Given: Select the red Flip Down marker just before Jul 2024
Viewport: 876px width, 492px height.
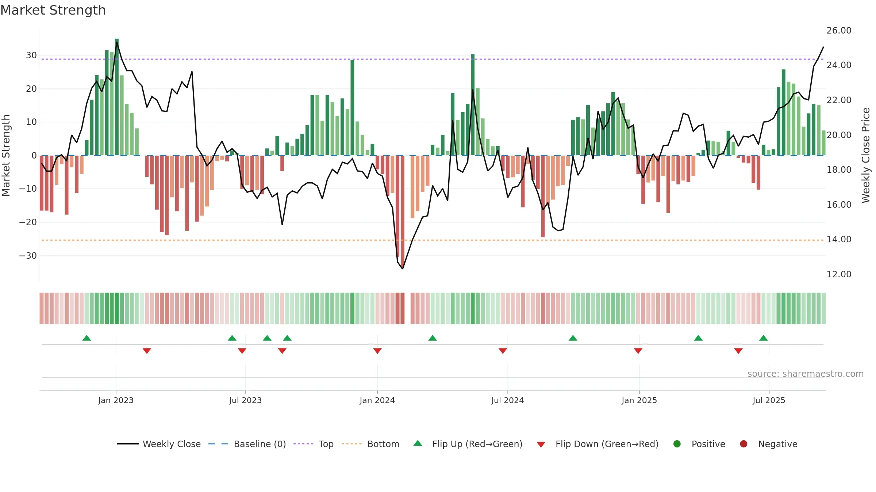Looking at the screenshot, I should (x=503, y=351).
